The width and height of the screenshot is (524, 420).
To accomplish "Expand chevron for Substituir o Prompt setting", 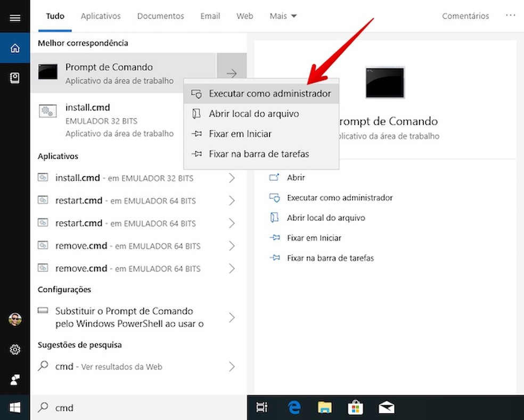I will (232, 317).
